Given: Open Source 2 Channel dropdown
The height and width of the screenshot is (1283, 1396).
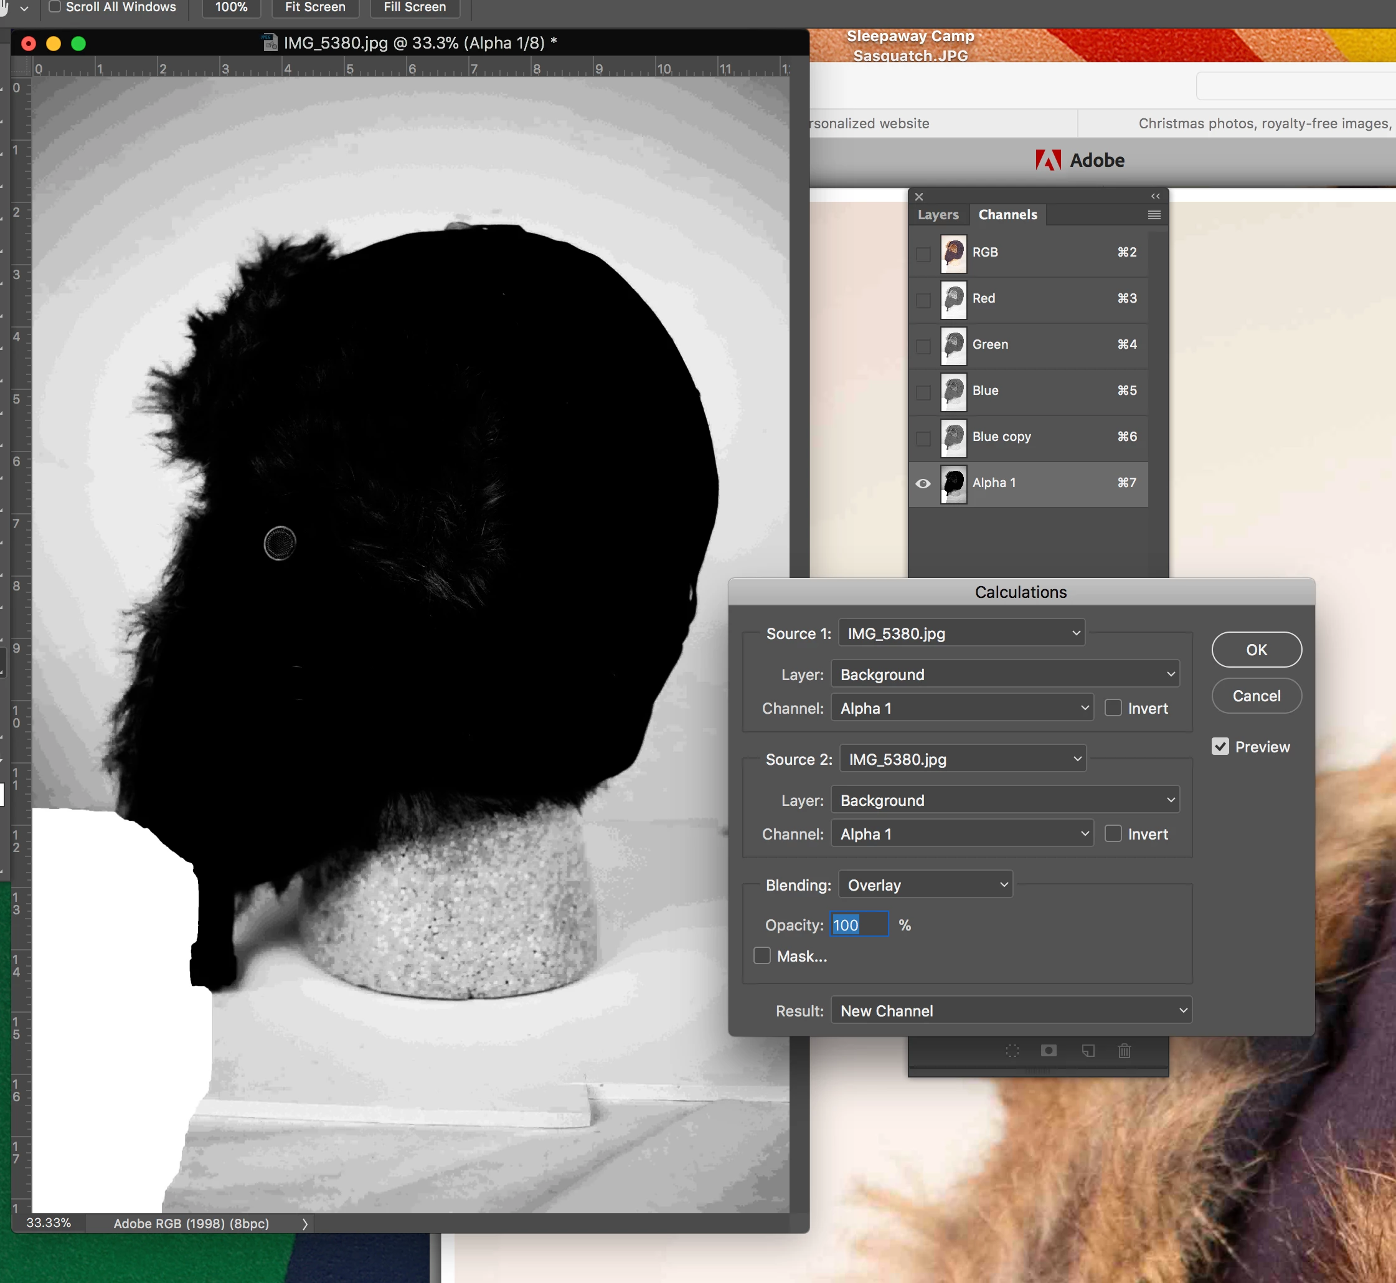Looking at the screenshot, I should coord(962,834).
